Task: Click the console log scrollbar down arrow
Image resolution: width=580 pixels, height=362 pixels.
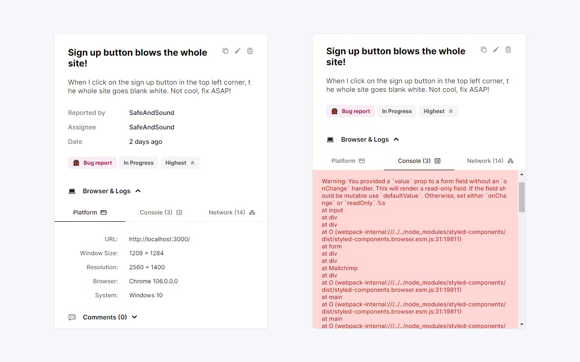Action: pos(522,324)
